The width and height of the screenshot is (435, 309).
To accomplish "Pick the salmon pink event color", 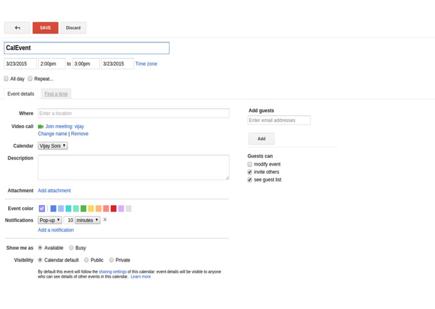I will click(x=106, y=208).
